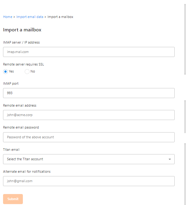
Task: Focus the Remote email password field
Action: click(x=89, y=137)
